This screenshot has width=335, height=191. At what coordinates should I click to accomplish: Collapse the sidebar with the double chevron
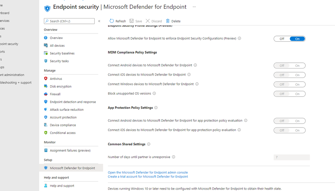tap(99, 21)
